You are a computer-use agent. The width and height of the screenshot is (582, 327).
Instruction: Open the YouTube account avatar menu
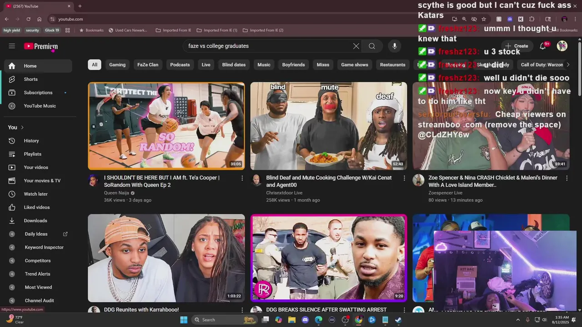pyautogui.click(x=562, y=46)
